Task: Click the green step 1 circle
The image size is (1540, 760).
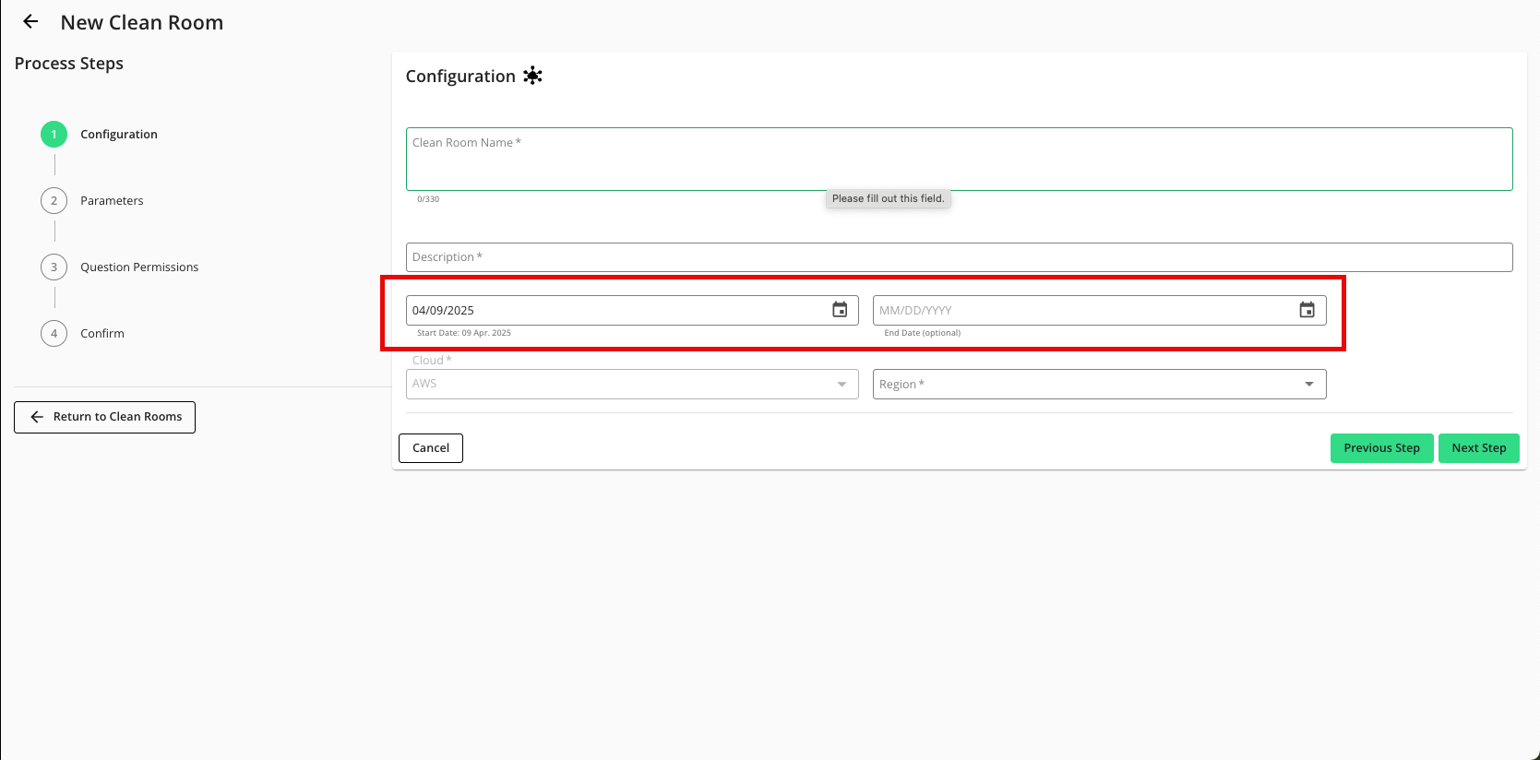Action: tap(54, 135)
